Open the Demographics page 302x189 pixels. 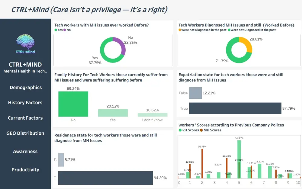[x=26, y=87]
